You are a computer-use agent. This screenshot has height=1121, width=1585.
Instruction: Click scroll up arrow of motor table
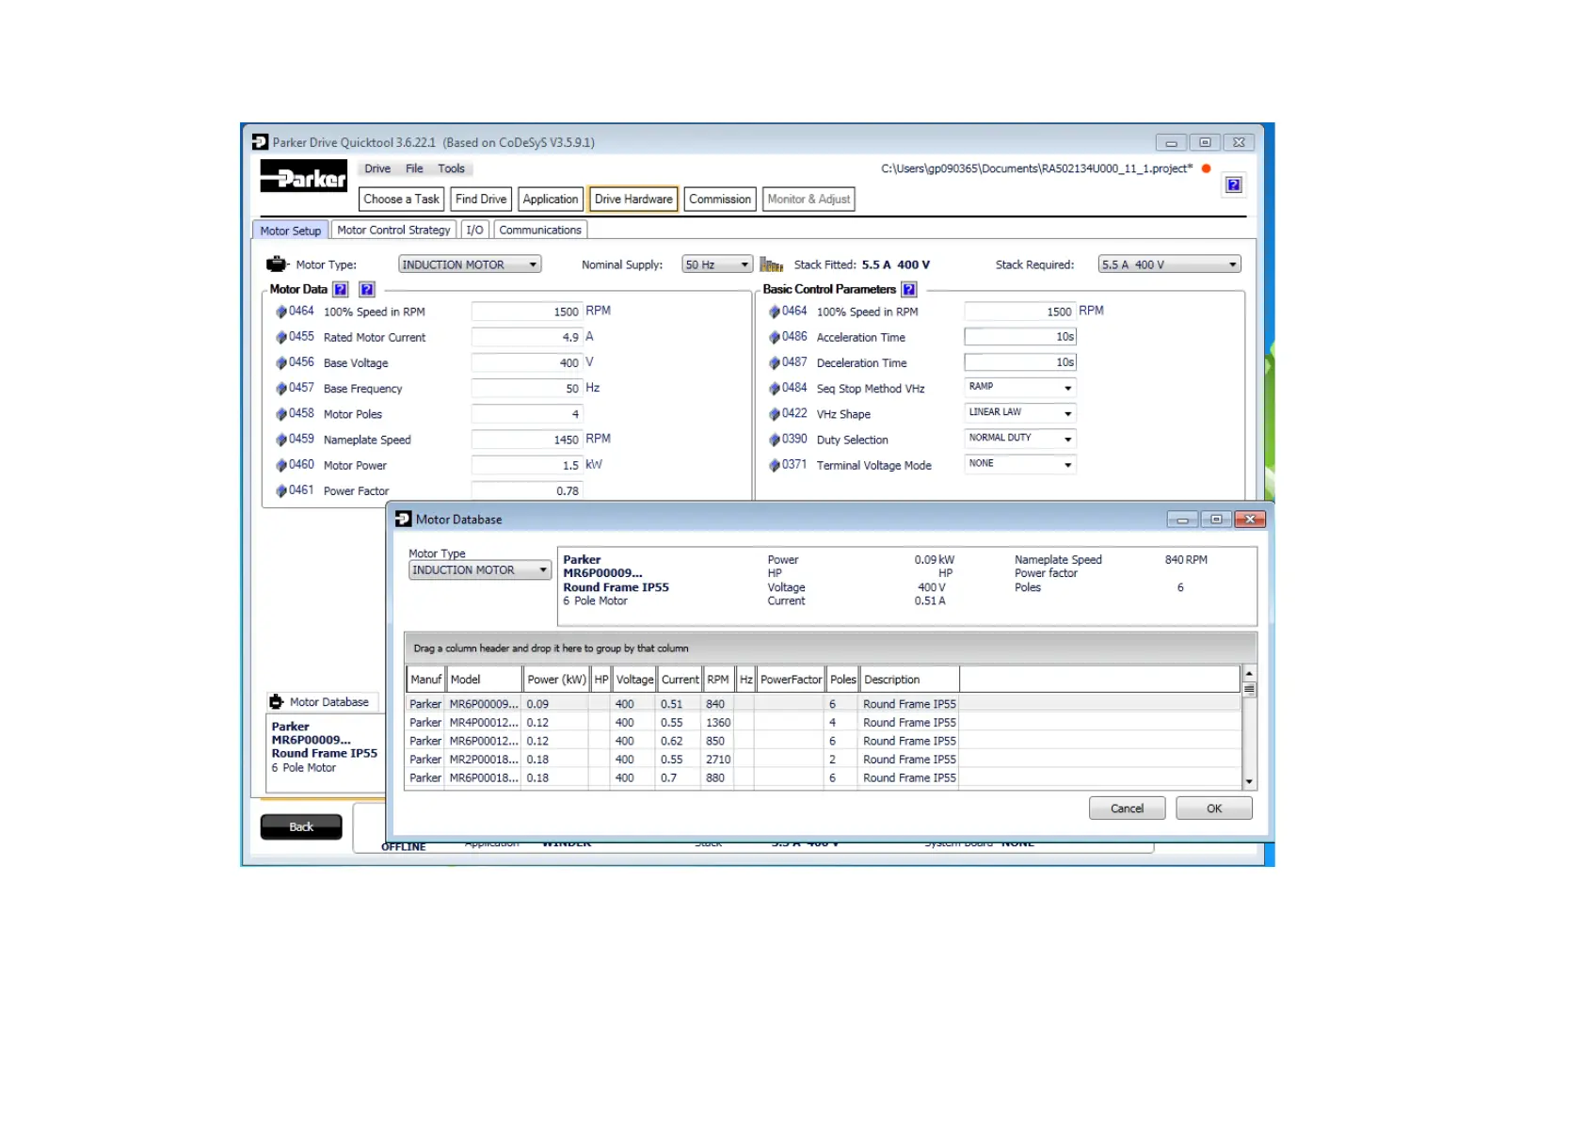point(1249,673)
